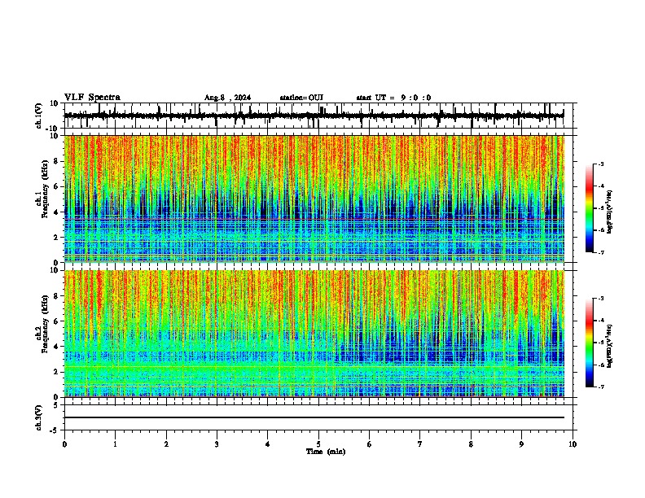Screen dimensions: 645x498
Task: Click the "station=OUI" label
Action: pos(301,98)
